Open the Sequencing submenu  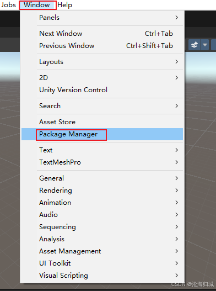[x=102, y=227]
